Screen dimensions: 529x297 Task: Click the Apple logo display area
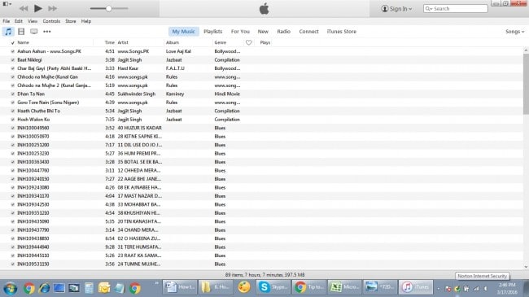[264, 9]
